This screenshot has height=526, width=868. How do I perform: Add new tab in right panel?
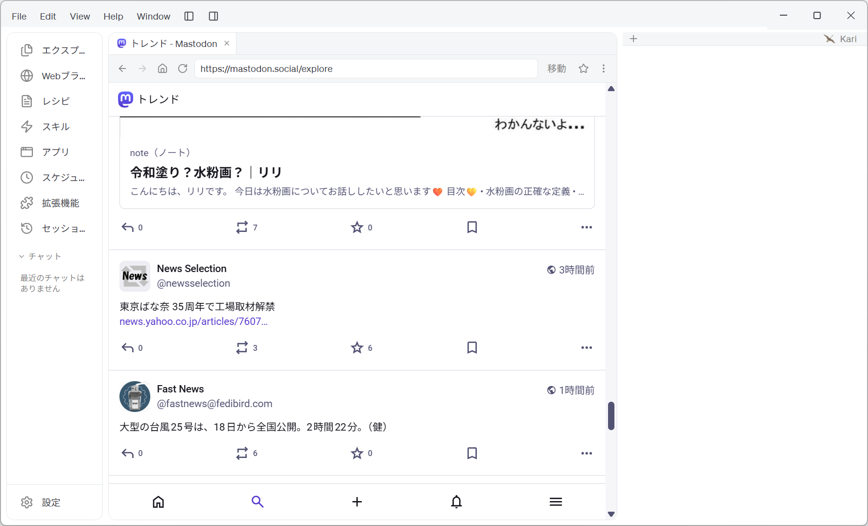coord(633,39)
